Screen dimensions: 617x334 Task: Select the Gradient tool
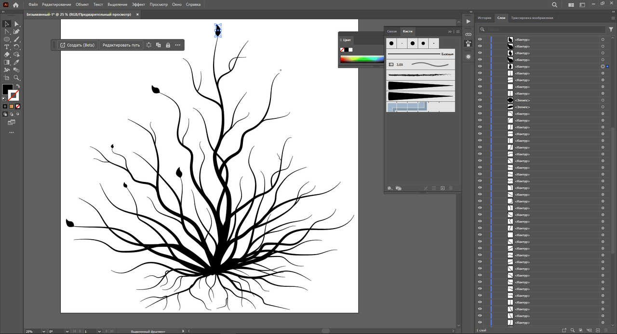point(7,62)
